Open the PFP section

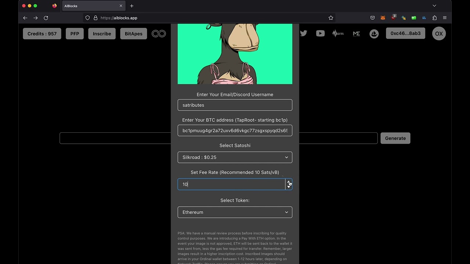[x=75, y=34]
